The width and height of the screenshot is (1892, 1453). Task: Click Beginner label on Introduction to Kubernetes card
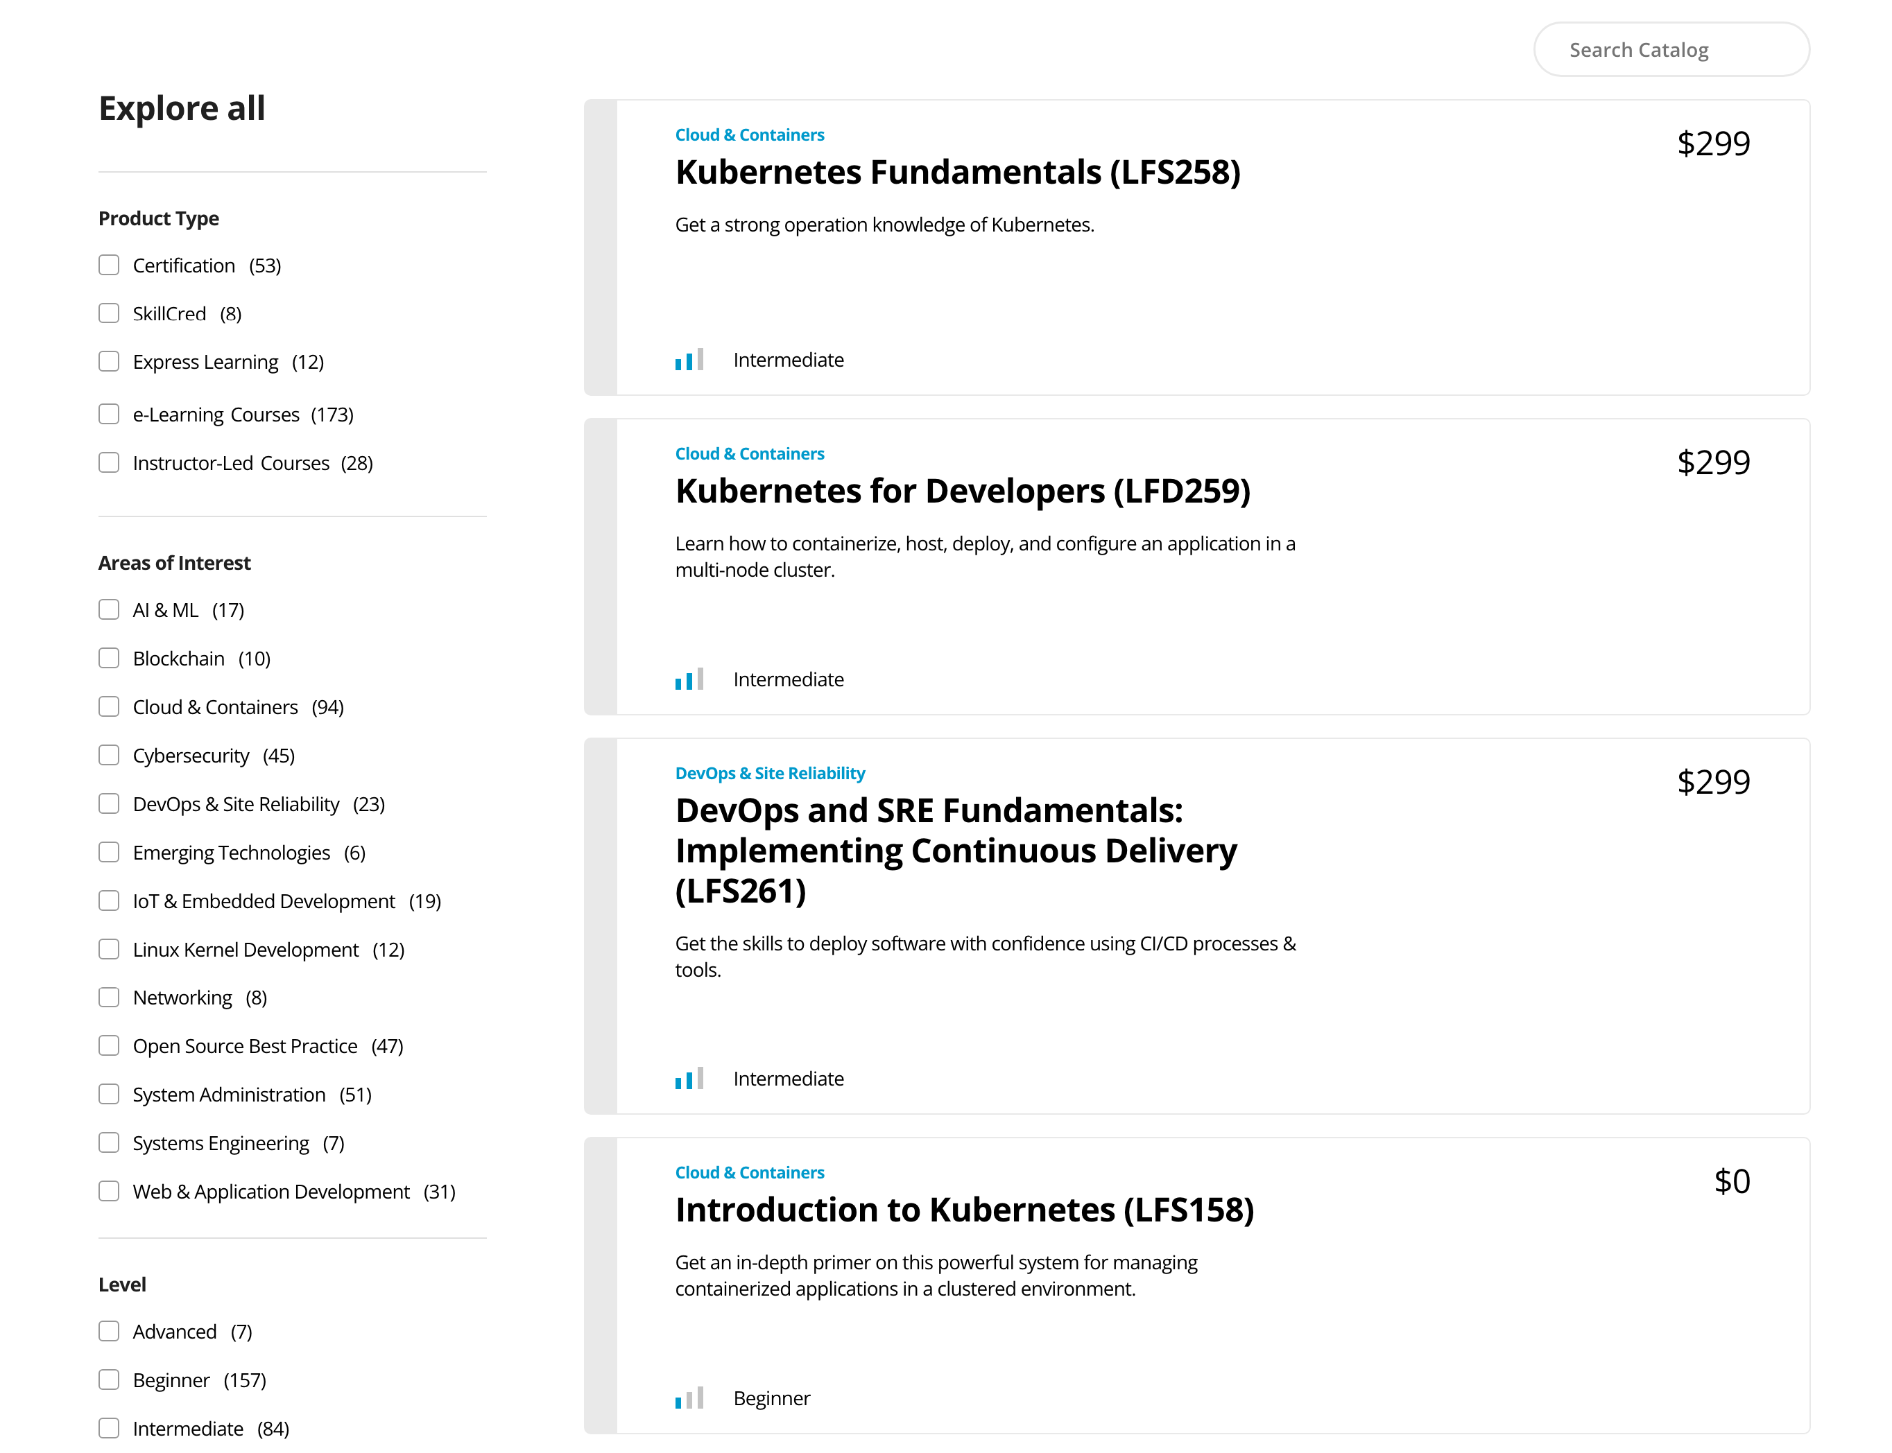pyautogui.click(x=772, y=1398)
